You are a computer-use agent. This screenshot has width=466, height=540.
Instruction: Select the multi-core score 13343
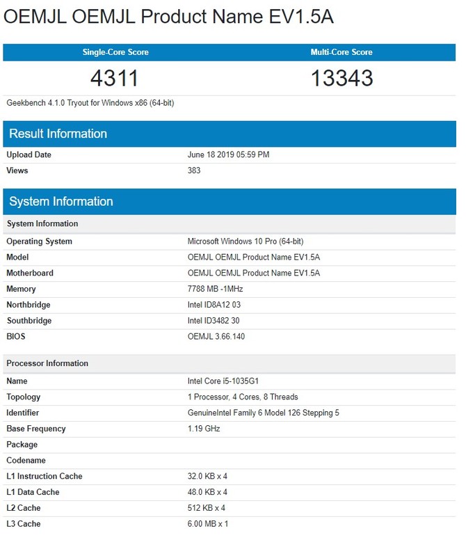[342, 78]
